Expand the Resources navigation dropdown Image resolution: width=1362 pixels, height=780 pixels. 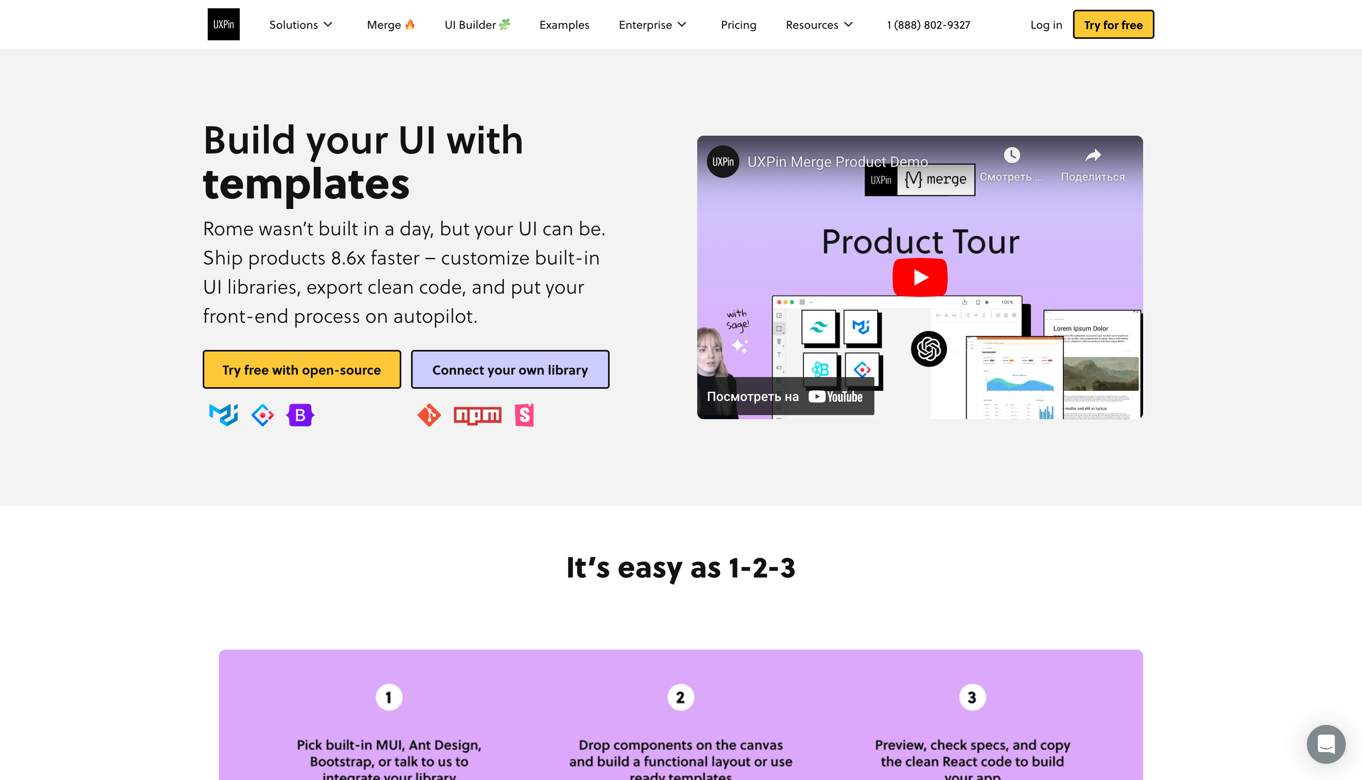point(818,23)
